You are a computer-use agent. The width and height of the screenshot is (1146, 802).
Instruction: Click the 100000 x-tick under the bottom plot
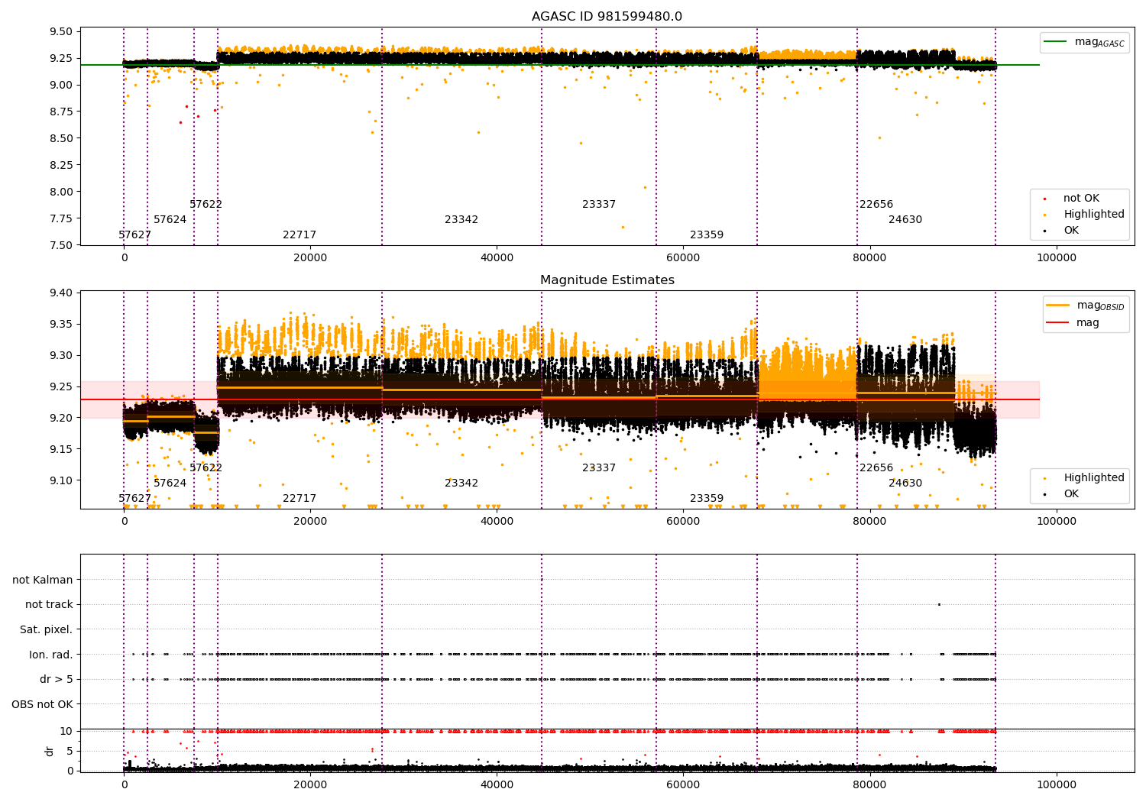coord(1057,784)
